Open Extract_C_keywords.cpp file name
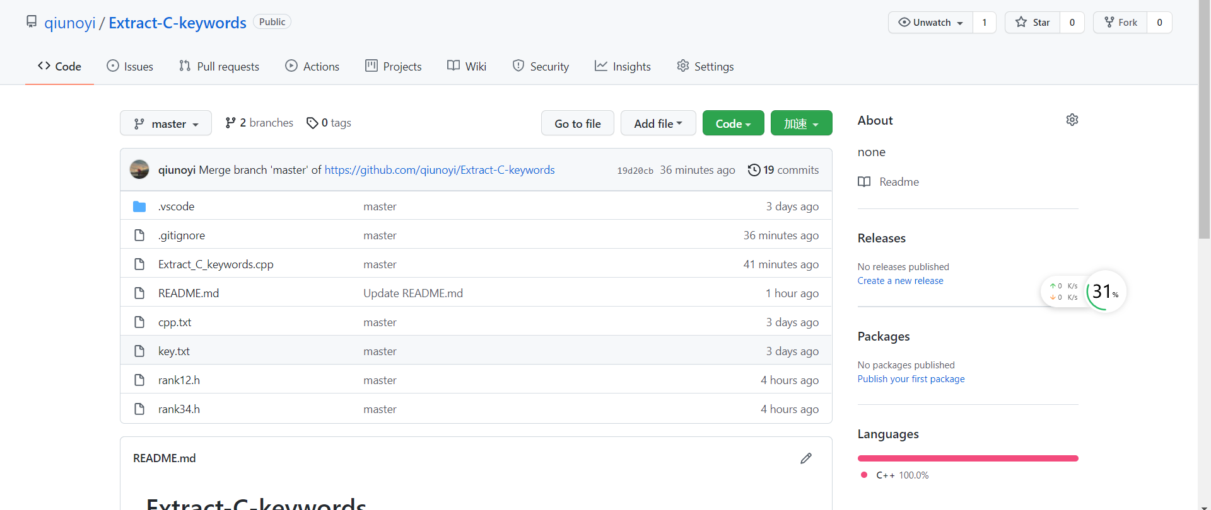The height and width of the screenshot is (510, 1211). tap(216, 264)
